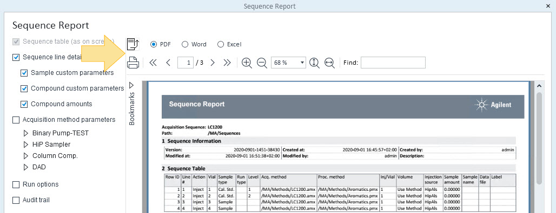Fit report page to height

[314, 63]
